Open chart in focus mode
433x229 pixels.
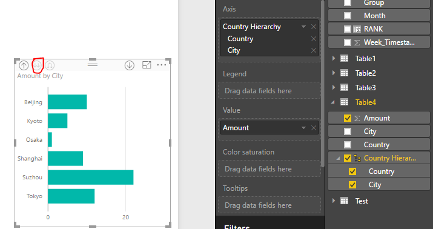pyautogui.click(x=147, y=65)
